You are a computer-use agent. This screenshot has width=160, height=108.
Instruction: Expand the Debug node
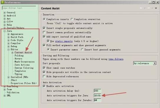(9, 47)
